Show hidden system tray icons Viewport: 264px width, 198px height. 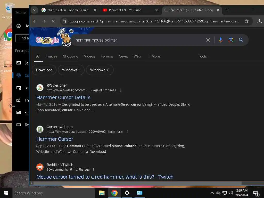(212, 193)
